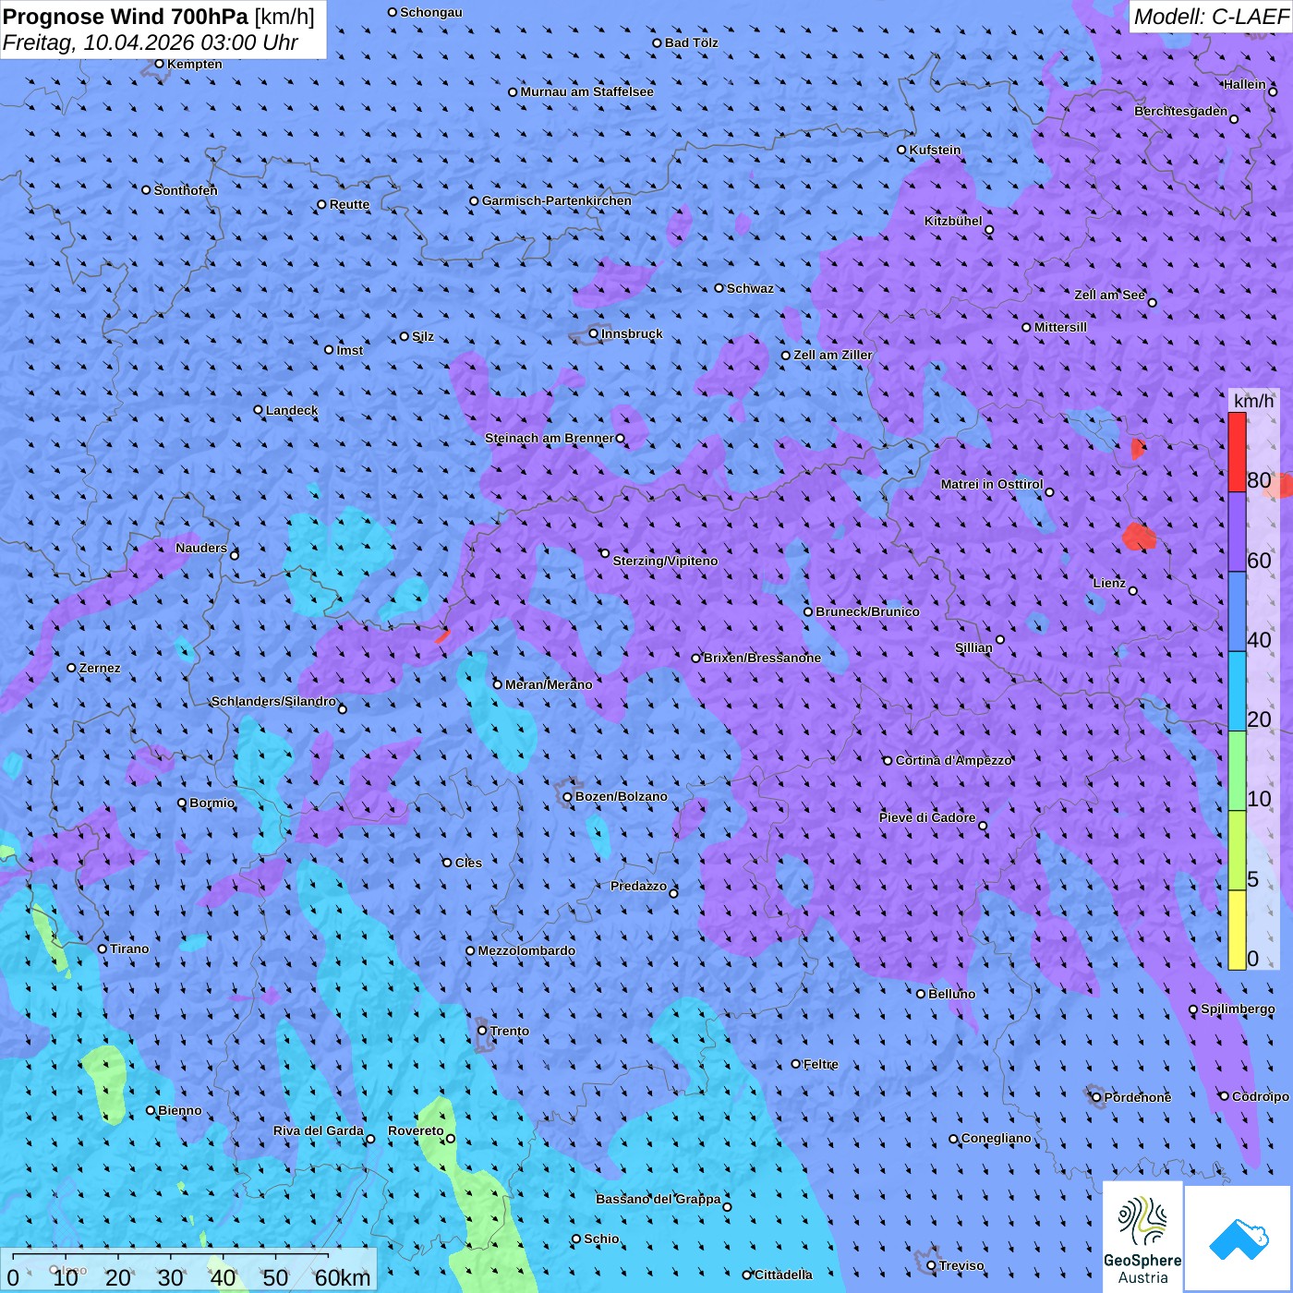Click the Pieve di Cadore label
Viewport: 1293px width, 1293px height.
click(x=926, y=817)
